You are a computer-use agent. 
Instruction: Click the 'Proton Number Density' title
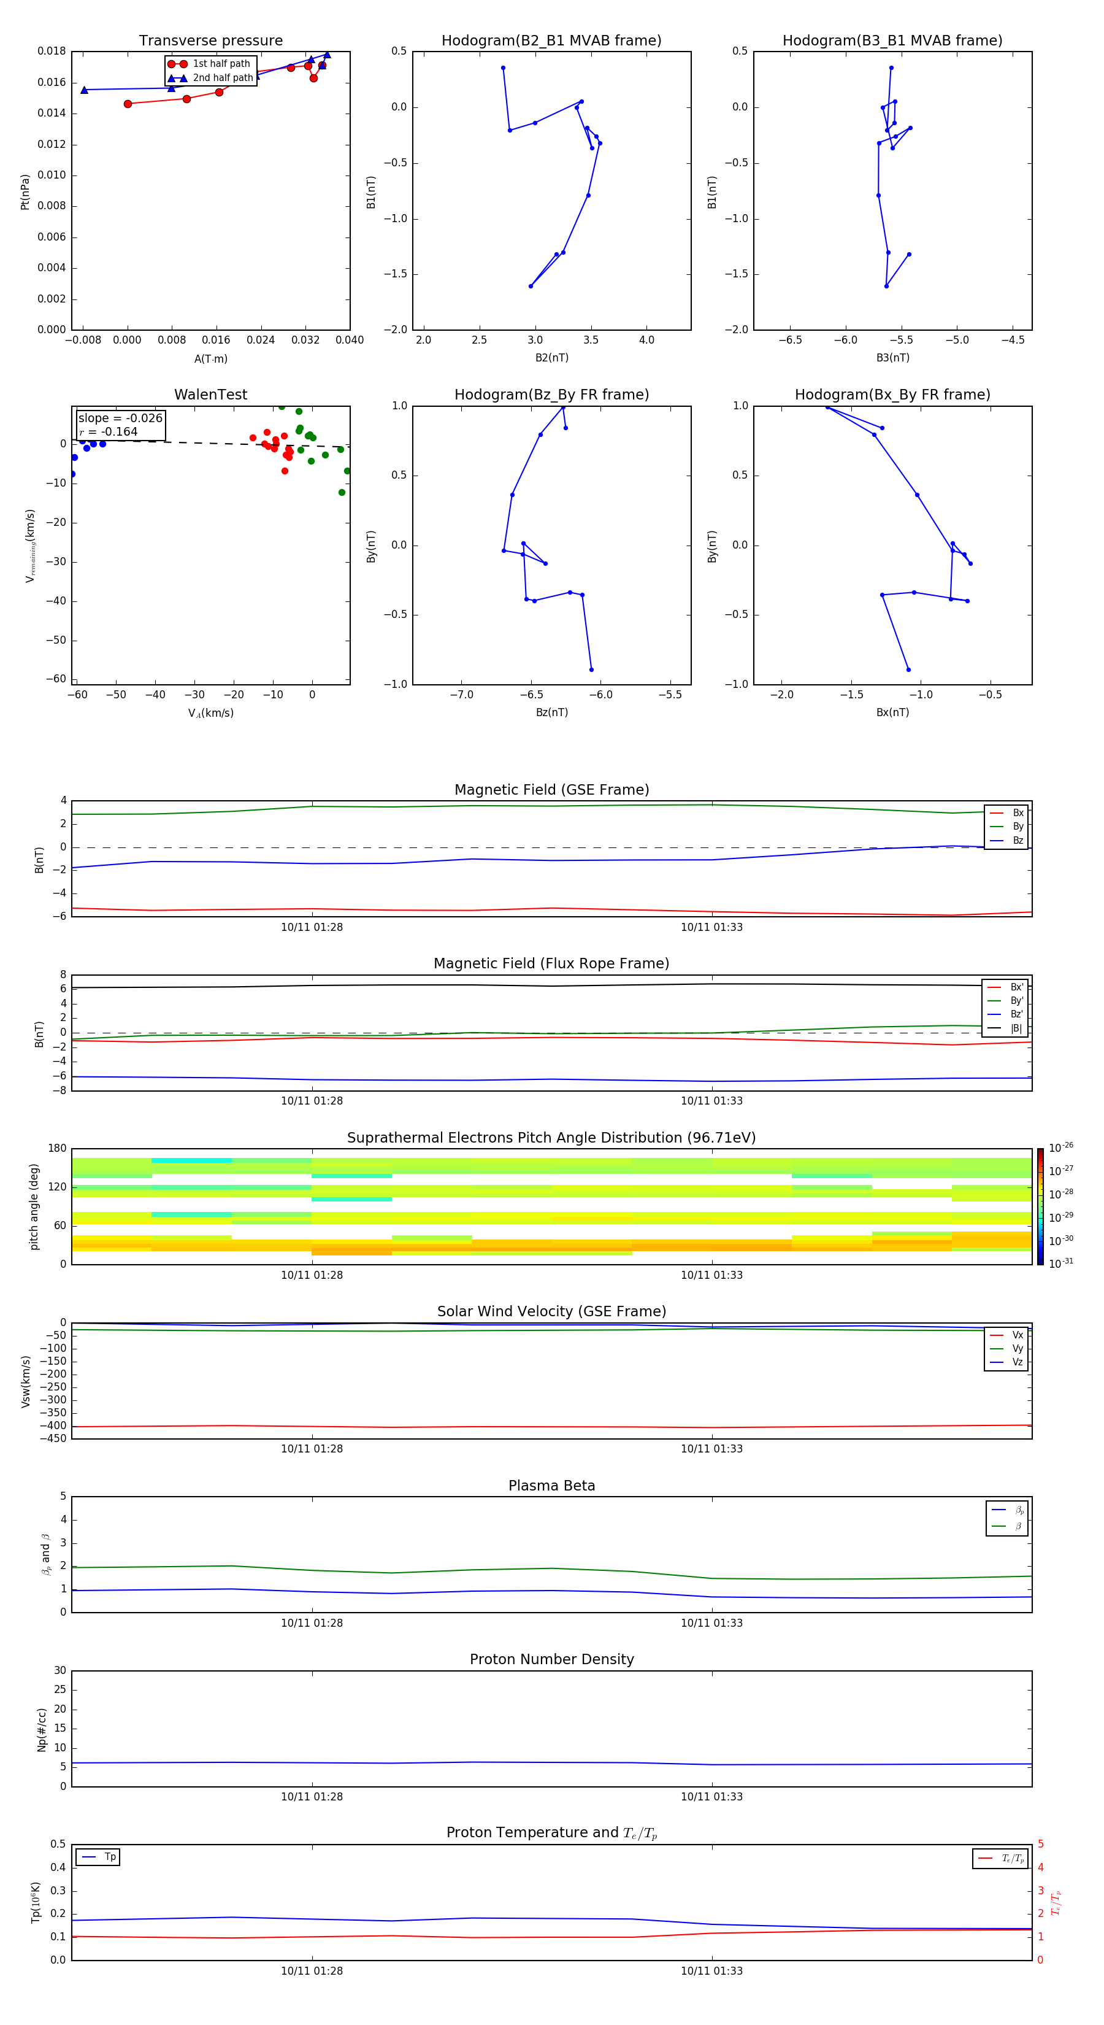pos(551,1659)
